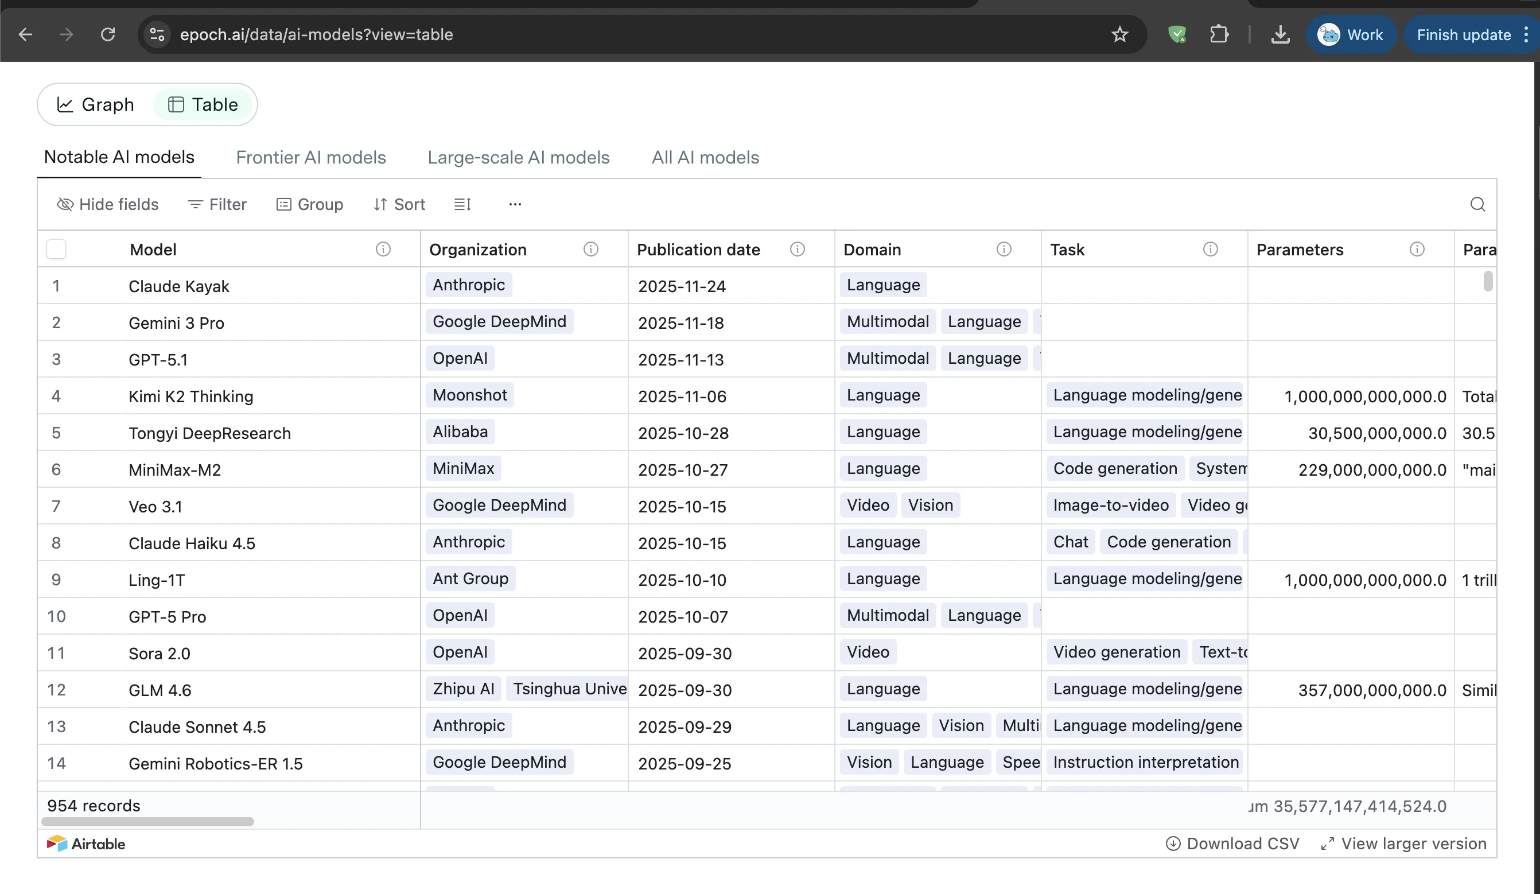Bookmark page with the star icon
Screen dimensions: 1540x894
point(1119,34)
